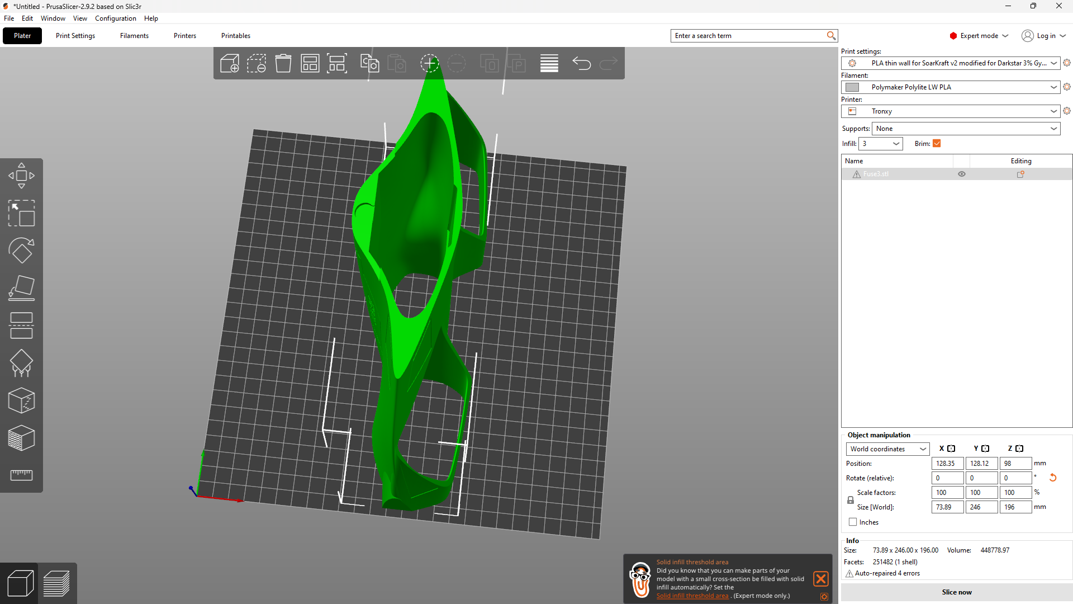The width and height of the screenshot is (1073, 604).
Task: Select the Place on face tool
Action: pyautogui.click(x=21, y=288)
